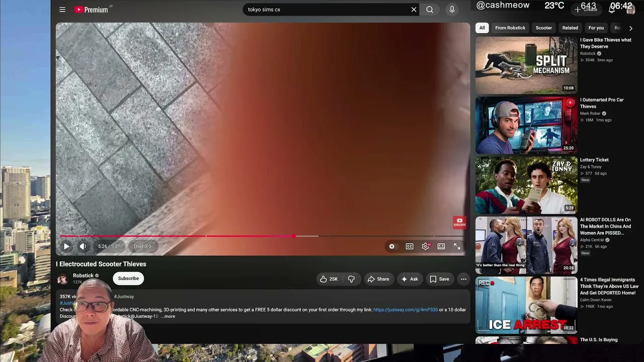Image resolution: width=644 pixels, height=362 pixels.
Task: Click the video title 'I Electrocuted Scooter Thieves'
Action: [x=101, y=264]
